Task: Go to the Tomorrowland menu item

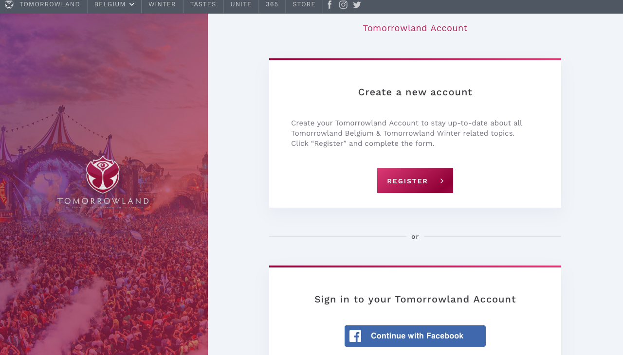Action: pos(50,4)
